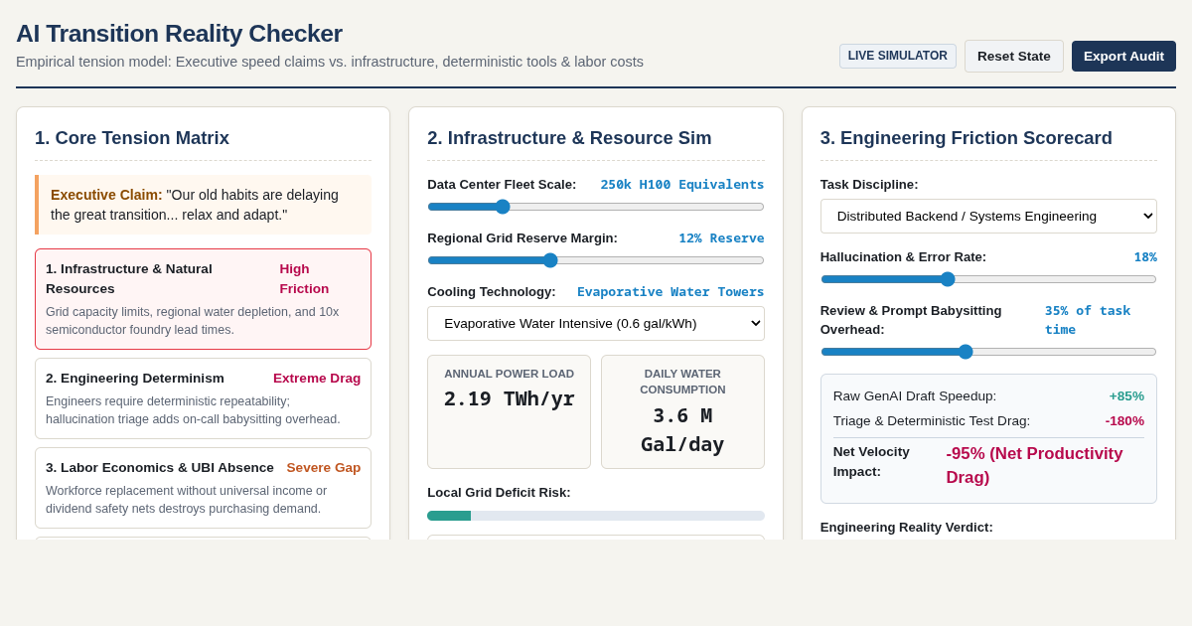The height and width of the screenshot is (626, 1192).
Task: Click the Executive Claim quote box
Action: tap(203, 205)
